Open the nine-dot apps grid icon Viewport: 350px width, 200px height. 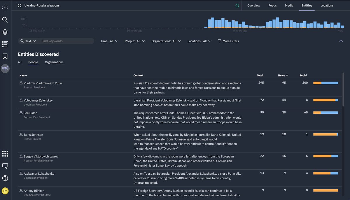click(5, 154)
